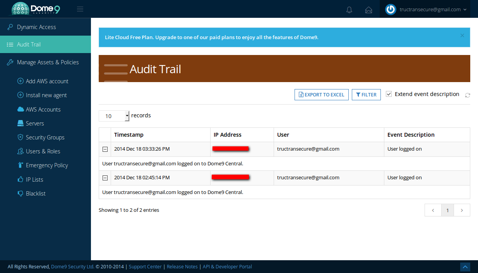Click the refresh icon beside Extend event description
Screen dimensions: 478x273
[468, 95]
